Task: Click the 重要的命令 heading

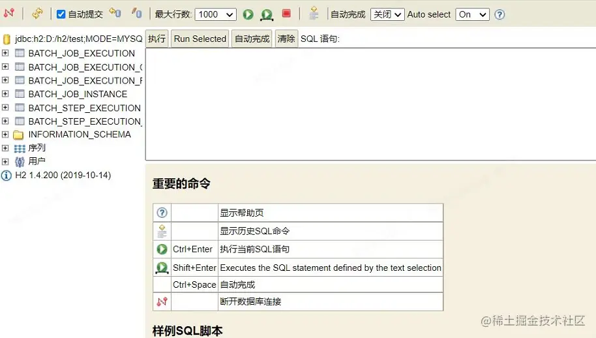Action: coord(181,183)
